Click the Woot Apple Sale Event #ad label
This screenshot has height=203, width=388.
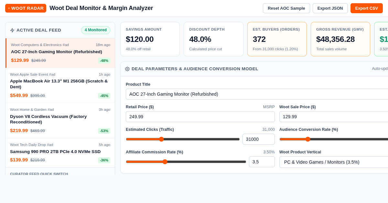click(x=33, y=74)
